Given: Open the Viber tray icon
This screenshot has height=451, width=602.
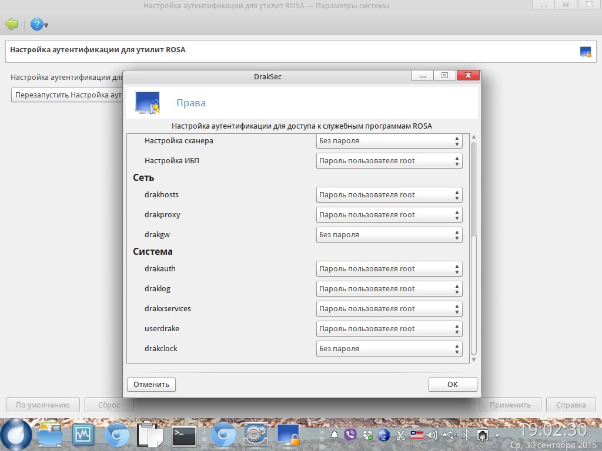Looking at the screenshot, I should 351,435.
